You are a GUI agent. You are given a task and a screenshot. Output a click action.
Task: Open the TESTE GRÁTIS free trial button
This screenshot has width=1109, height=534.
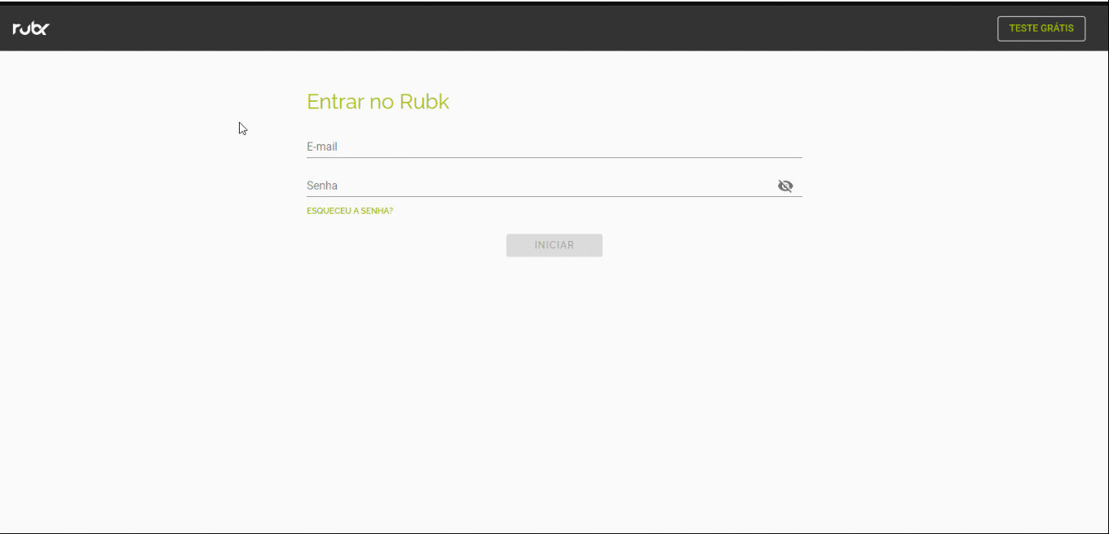point(1041,28)
